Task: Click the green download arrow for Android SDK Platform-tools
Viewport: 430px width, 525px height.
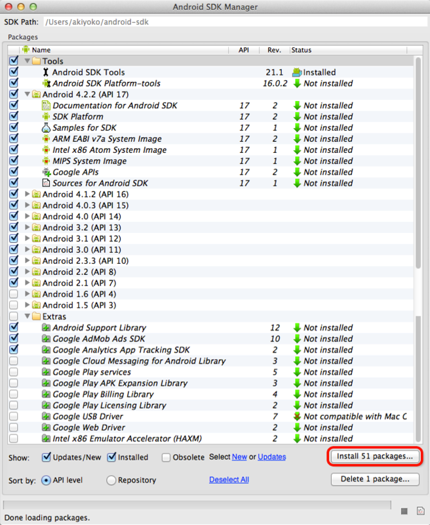Action: tap(297, 83)
